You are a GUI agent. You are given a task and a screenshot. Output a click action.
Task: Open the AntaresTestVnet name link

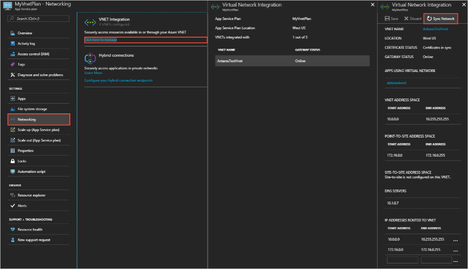[x=435, y=29]
